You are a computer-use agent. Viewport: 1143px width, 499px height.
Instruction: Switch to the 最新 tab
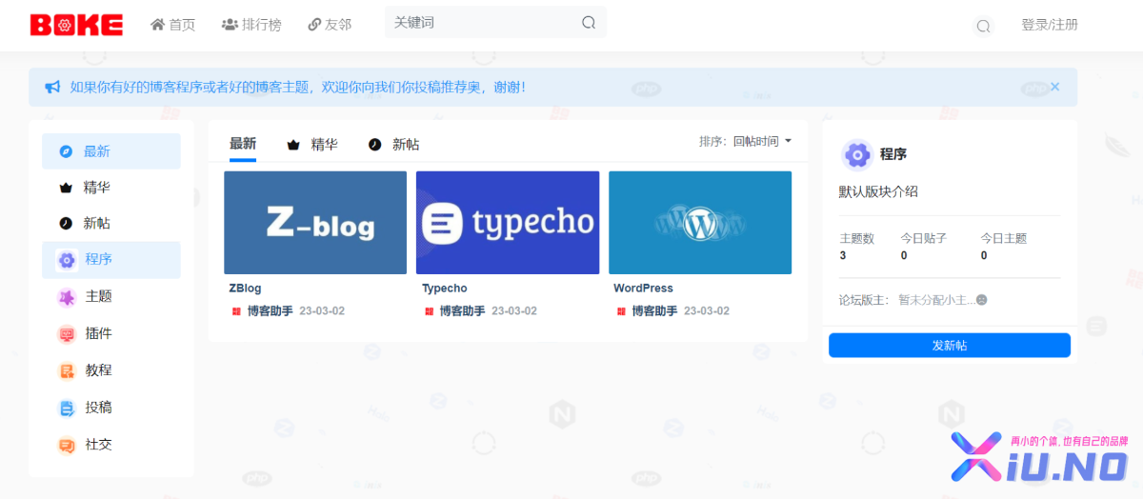coord(243,144)
